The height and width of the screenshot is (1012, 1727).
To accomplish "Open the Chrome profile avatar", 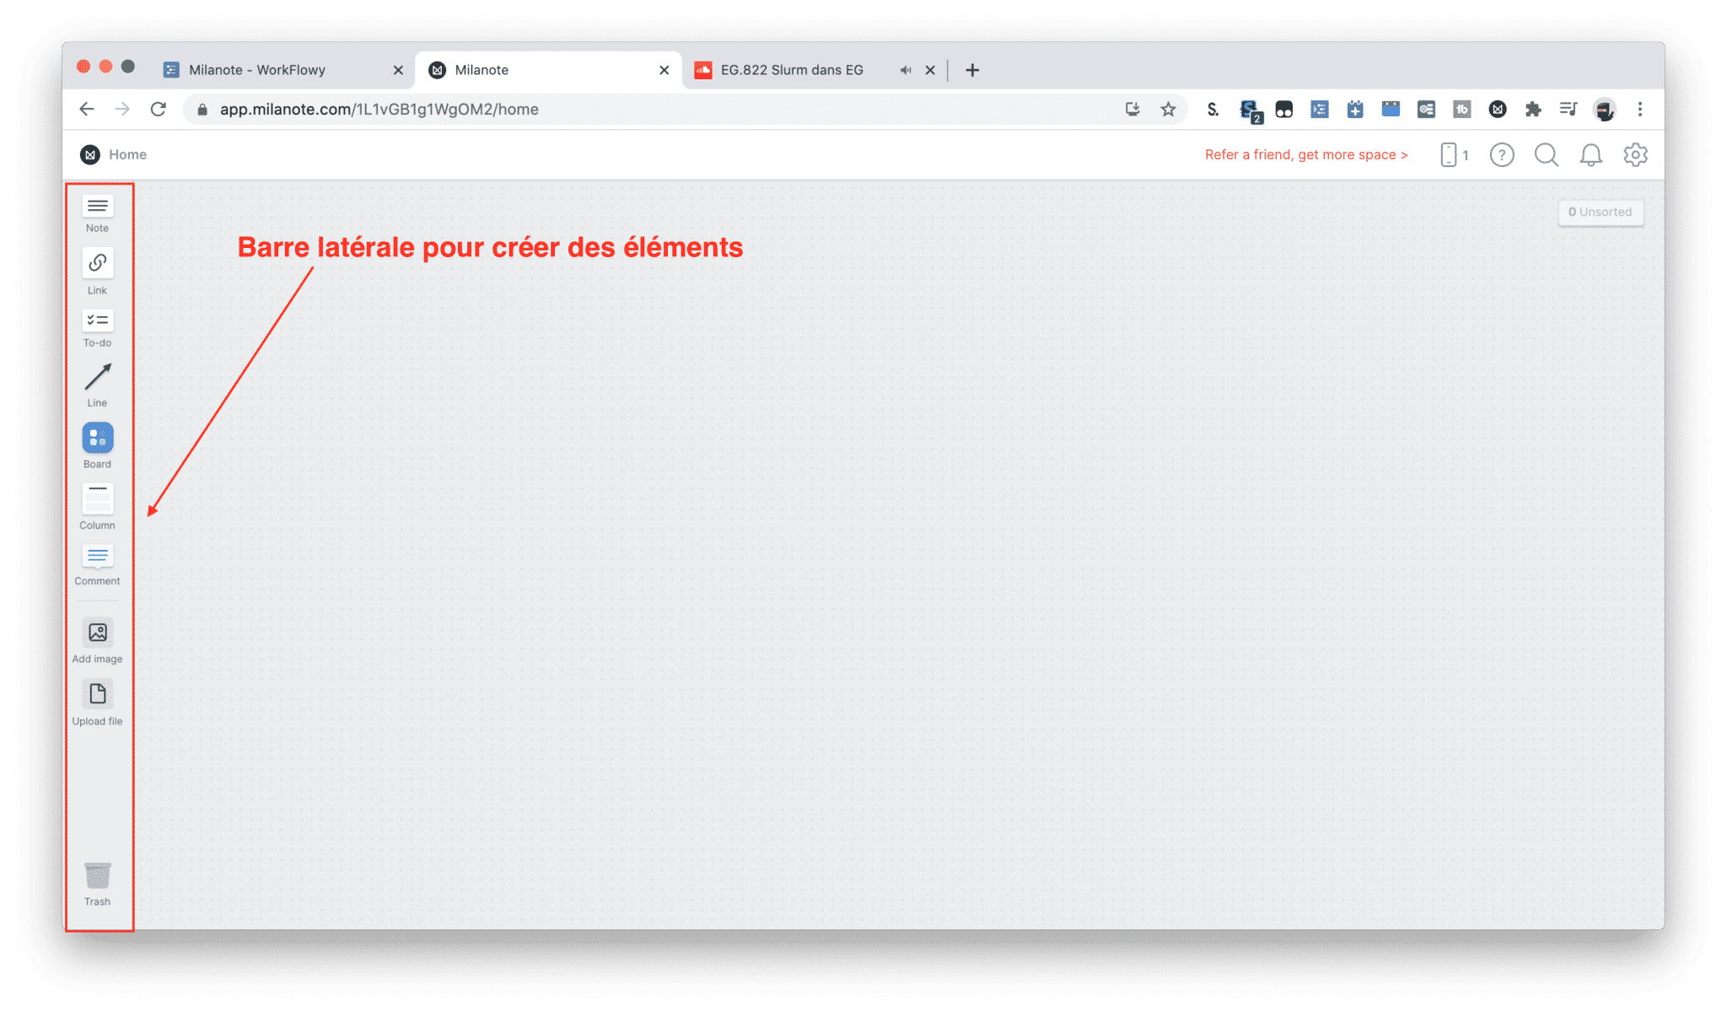I will 1605,109.
